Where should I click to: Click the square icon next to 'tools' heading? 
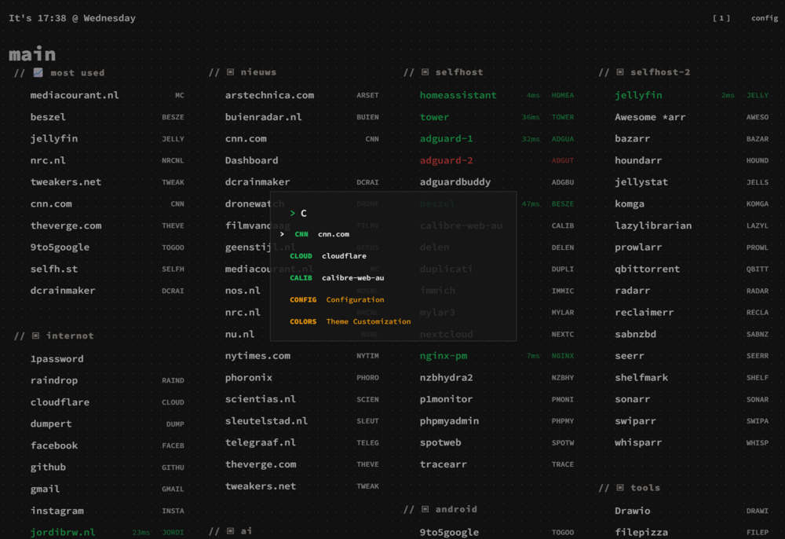coord(620,487)
